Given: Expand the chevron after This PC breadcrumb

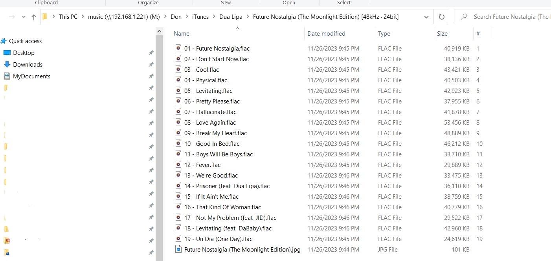Looking at the screenshot, I should coord(83,17).
